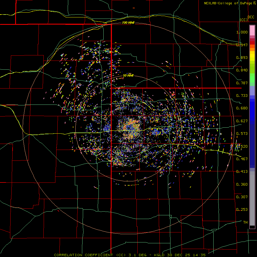Click the 0.573 legend value
Screen dimensions: 257x257
[x=242, y=134]
